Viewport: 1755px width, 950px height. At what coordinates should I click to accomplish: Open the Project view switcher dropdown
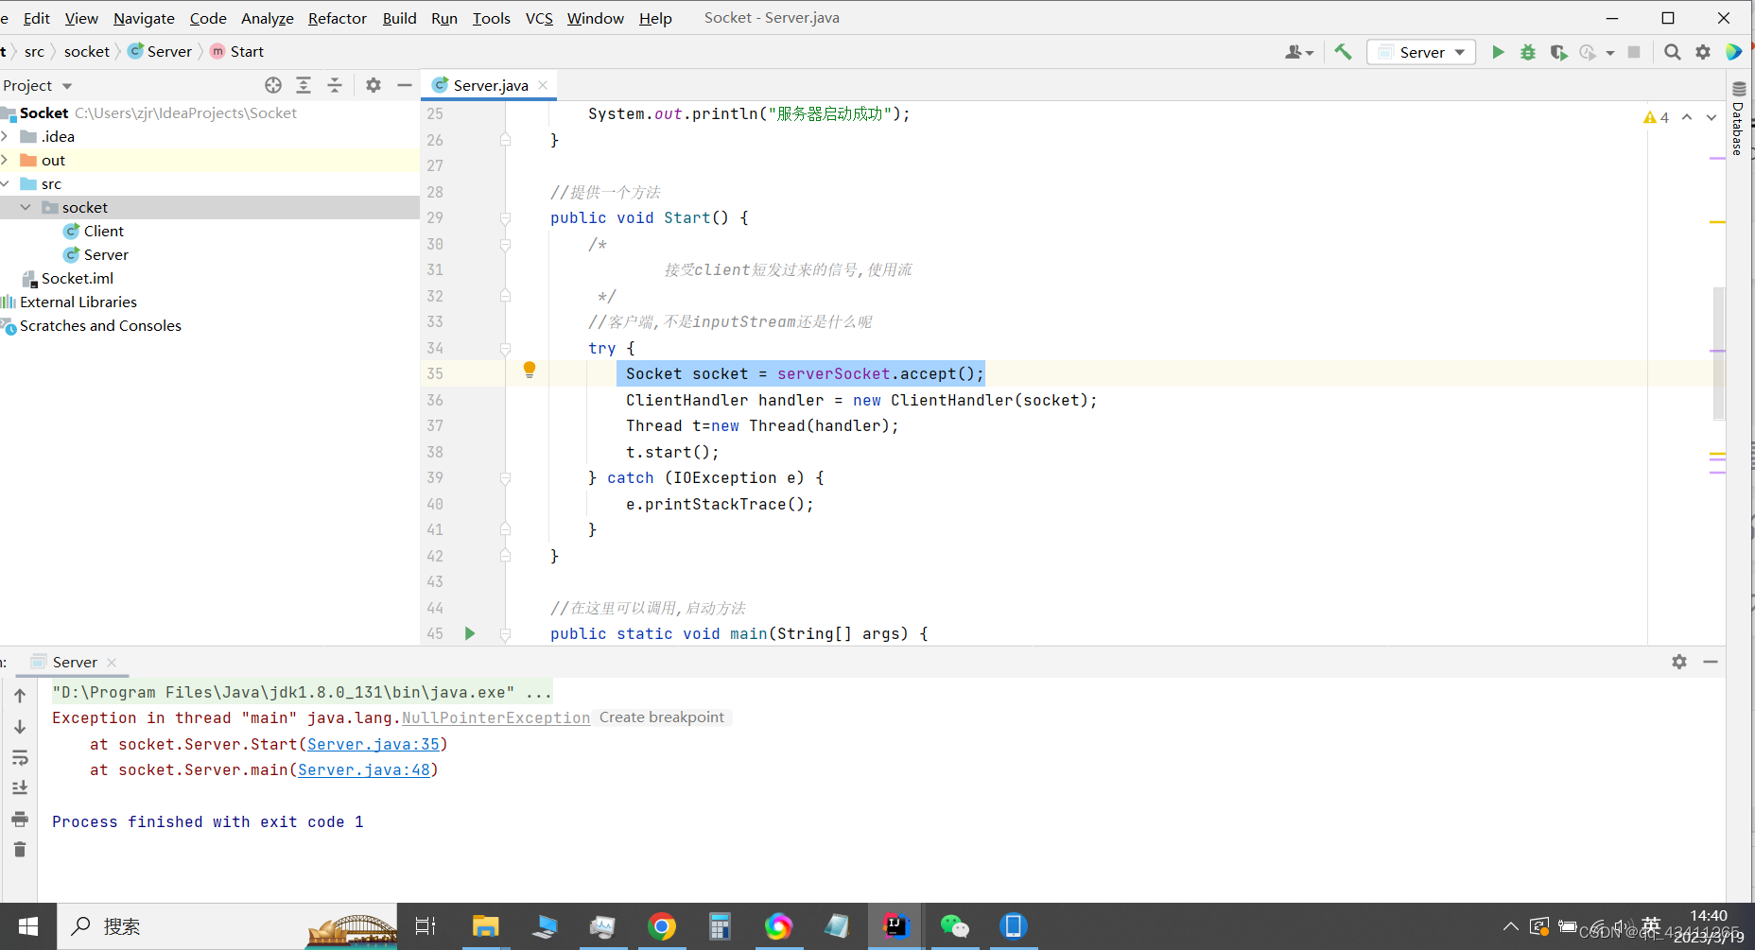[x=66, y=85]
